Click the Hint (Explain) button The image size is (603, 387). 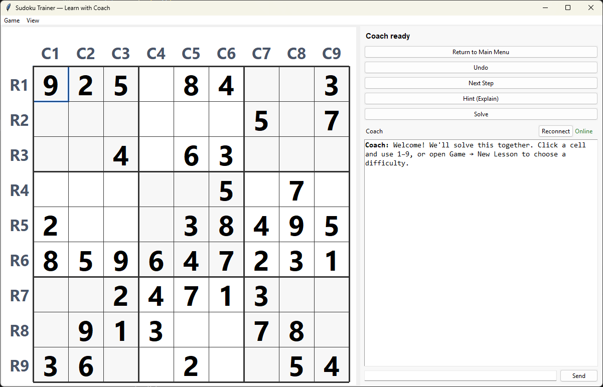tap(480, 98)
